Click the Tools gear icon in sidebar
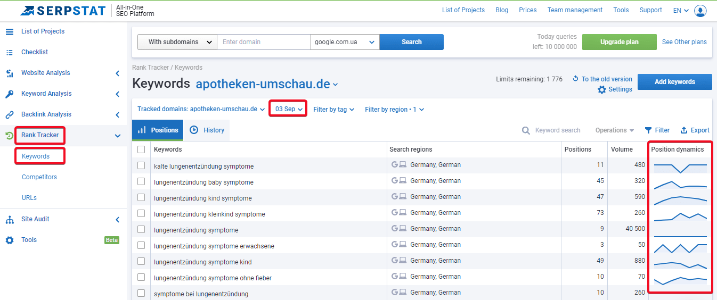This screenshot has width=717, height=300. click(10, 240)
